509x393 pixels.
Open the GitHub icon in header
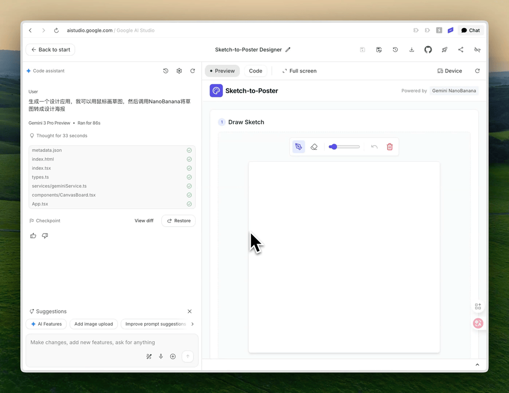428,50
